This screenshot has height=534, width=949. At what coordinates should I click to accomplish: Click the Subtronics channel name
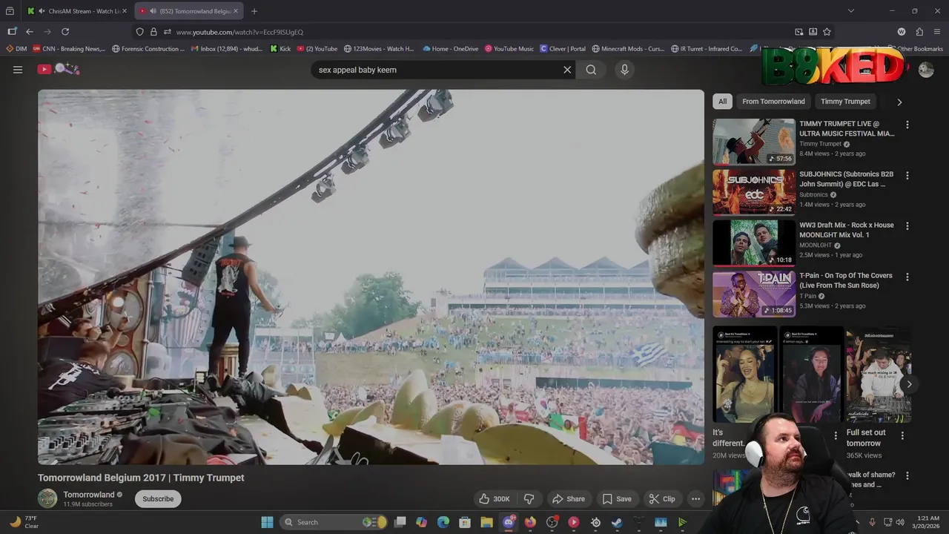tap(813, 194)
